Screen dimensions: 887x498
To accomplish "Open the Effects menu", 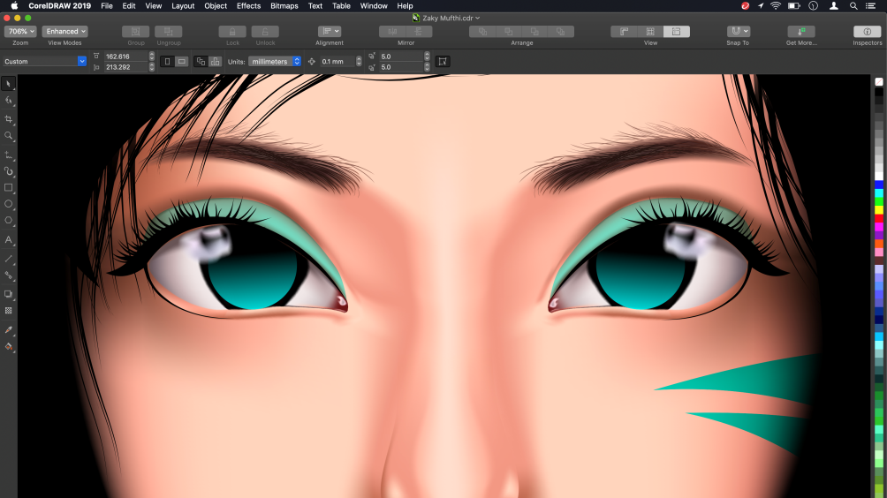I will click(x=248, y=6).
